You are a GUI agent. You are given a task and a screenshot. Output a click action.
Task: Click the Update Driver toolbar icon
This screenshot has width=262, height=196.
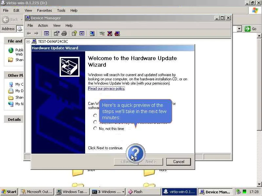coord(102,34)
